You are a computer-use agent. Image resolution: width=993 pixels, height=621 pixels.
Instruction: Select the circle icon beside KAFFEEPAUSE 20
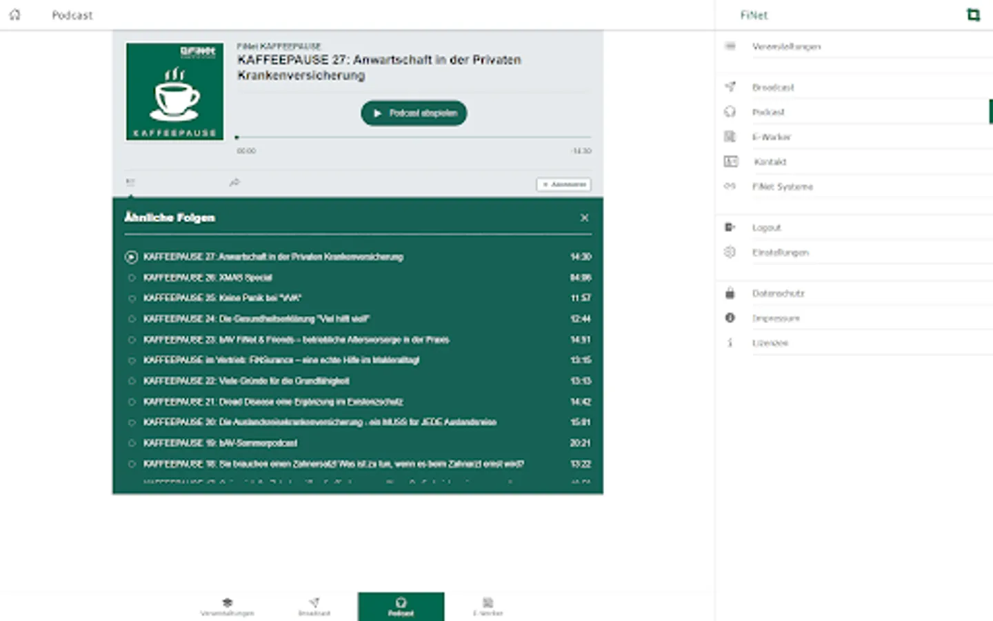pos(131,422)
